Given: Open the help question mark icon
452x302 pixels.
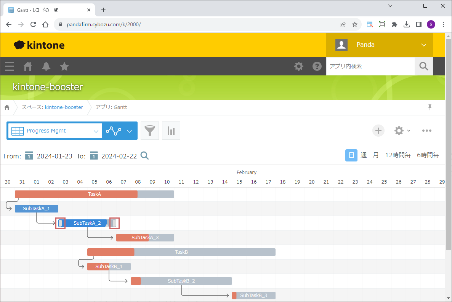Looking at the screenshot, I should (x=317, y=66).
